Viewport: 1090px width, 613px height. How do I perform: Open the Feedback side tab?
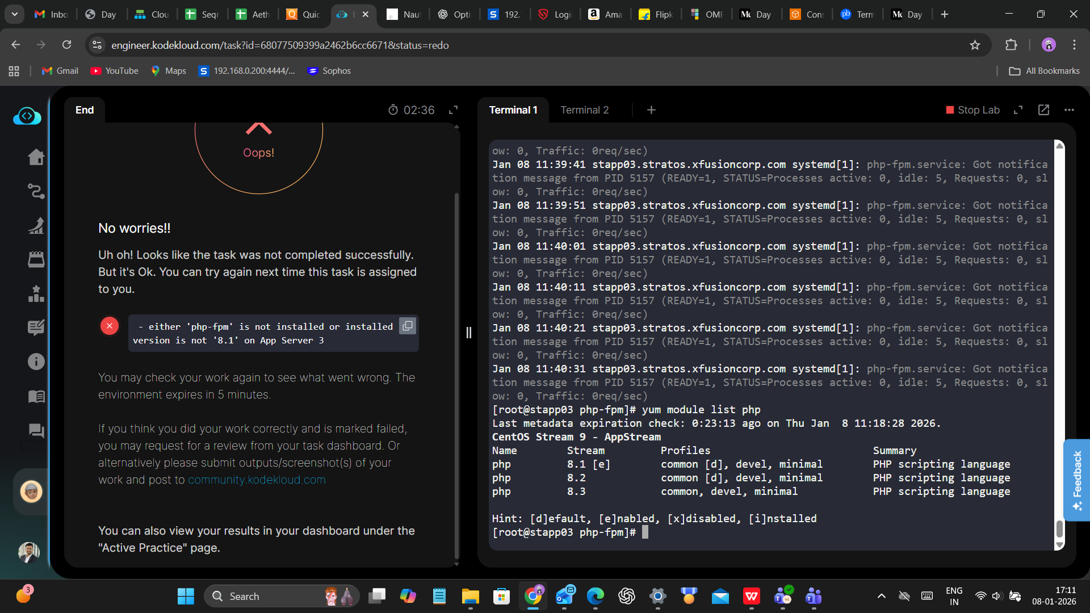tap(1077, 480)
